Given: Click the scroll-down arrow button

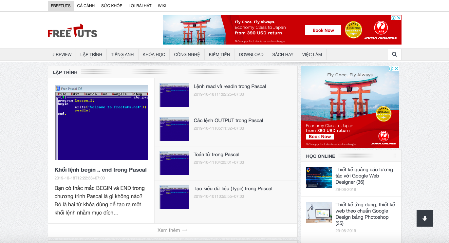Looking at the screenshot, I should click(424, 218).
